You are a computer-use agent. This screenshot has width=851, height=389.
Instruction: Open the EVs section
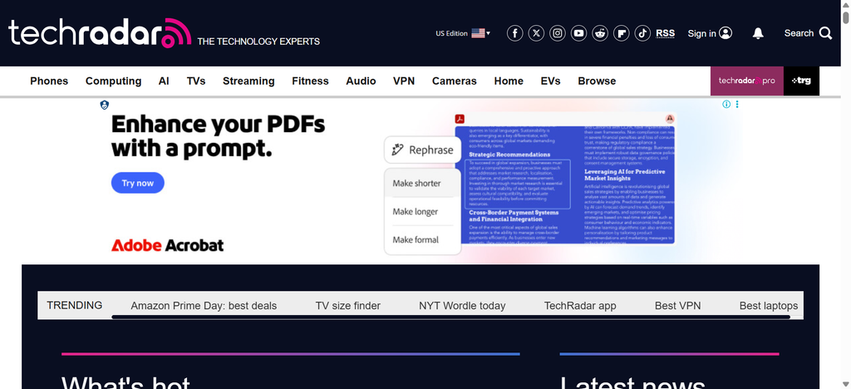coord(551,81)
